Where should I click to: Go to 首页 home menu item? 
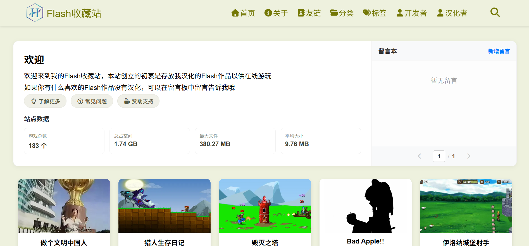click(x=243, y=13)
